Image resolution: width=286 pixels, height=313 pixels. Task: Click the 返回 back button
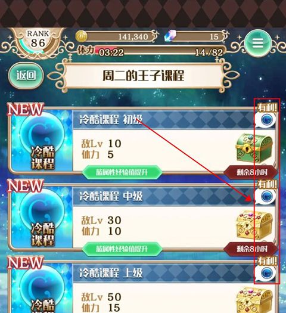click(26, 75)
